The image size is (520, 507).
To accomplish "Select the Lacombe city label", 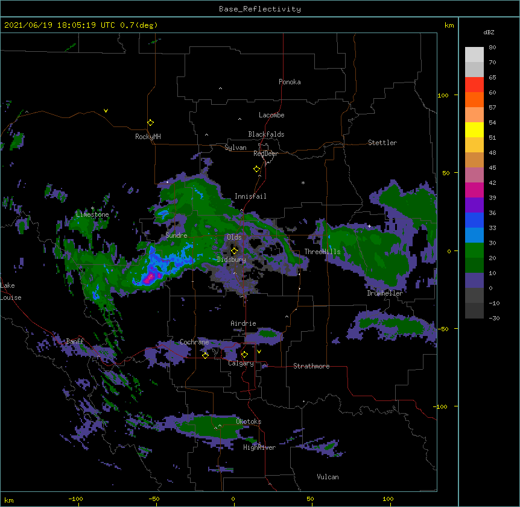I will click(x=271, y=115).
